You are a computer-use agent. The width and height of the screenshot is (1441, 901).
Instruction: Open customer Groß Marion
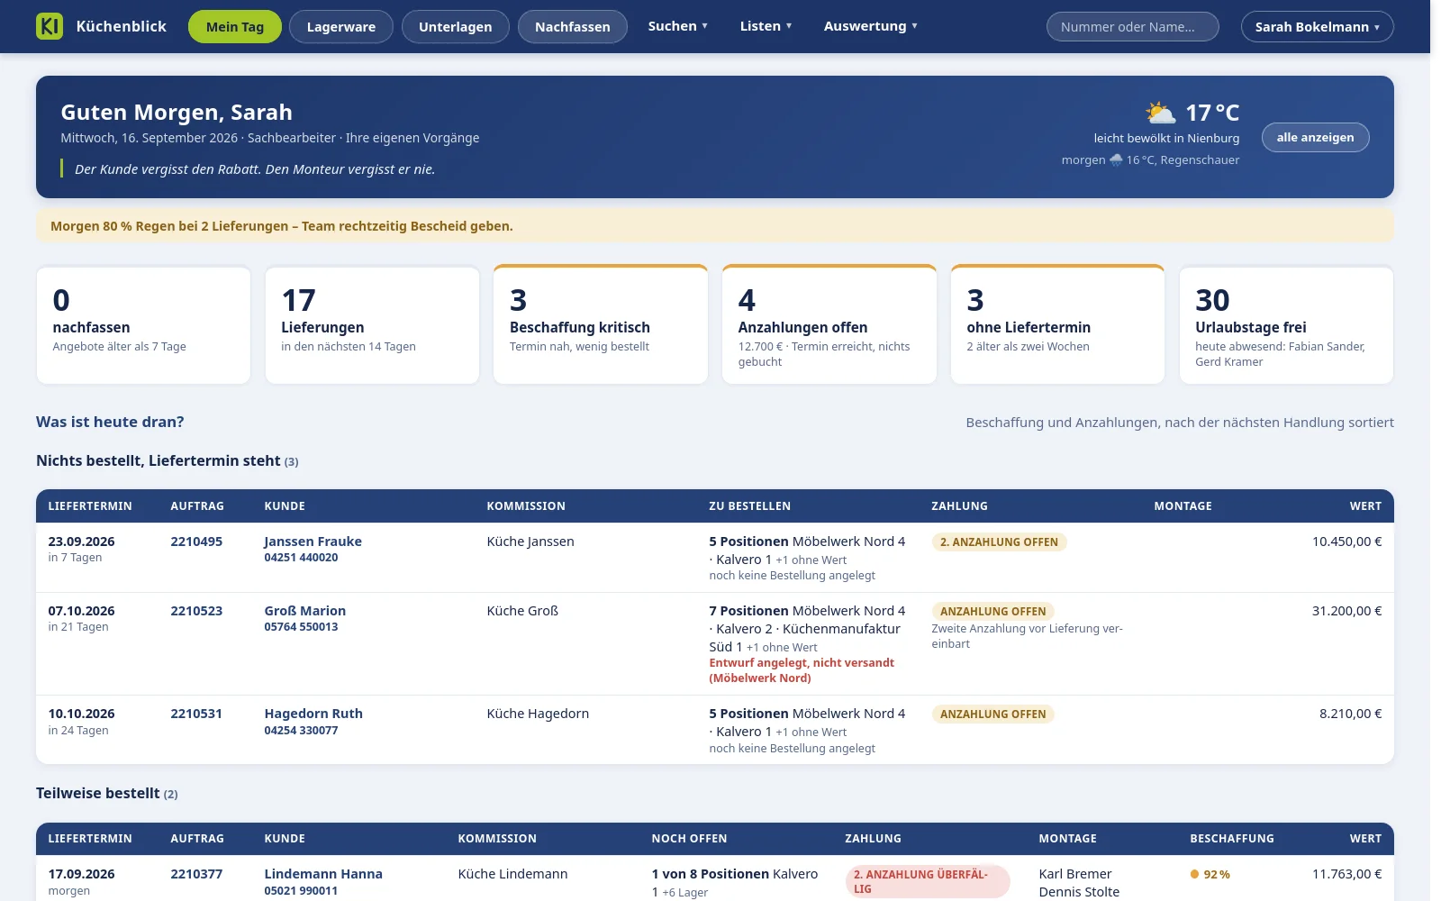pyautogui.click(x=304, y=611)
